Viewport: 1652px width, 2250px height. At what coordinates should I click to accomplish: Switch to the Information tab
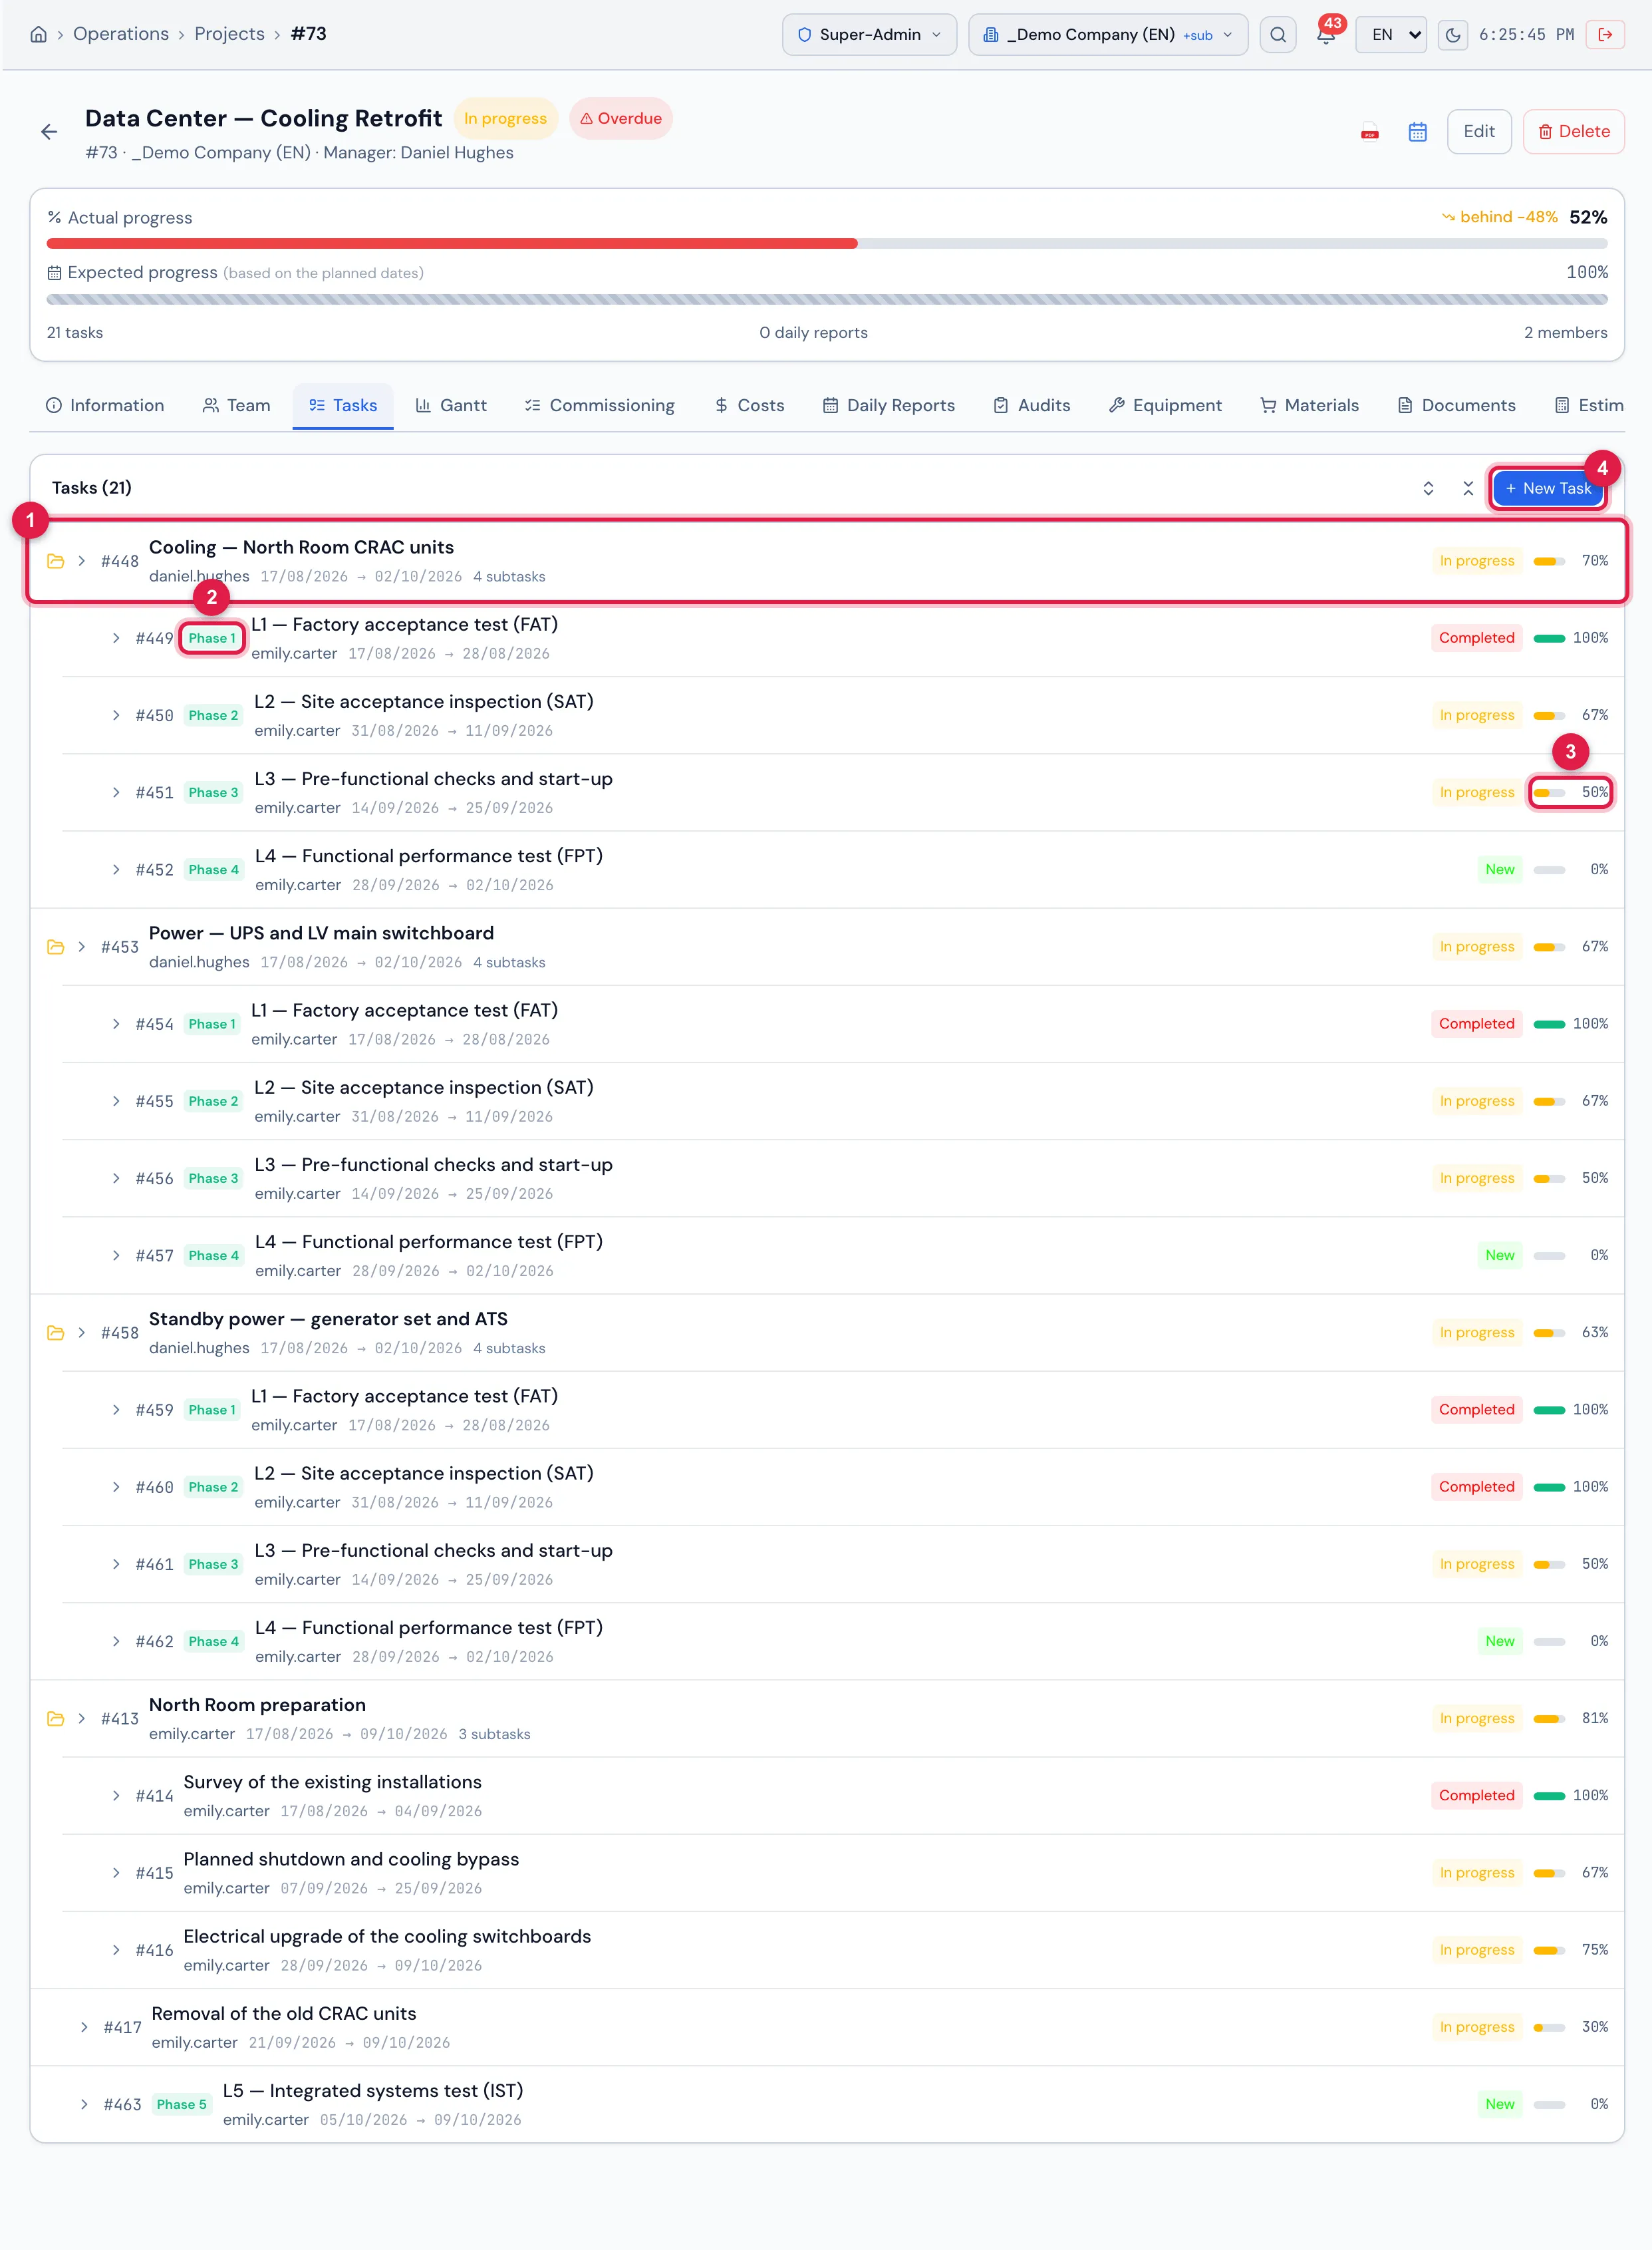pos(105,405)
